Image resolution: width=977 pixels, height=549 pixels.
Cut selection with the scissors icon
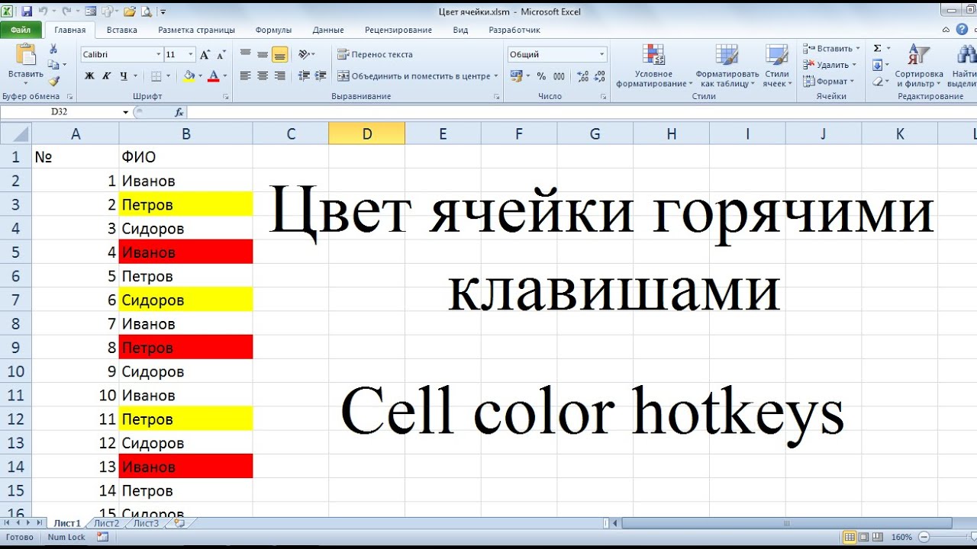(x=53, y=49)
